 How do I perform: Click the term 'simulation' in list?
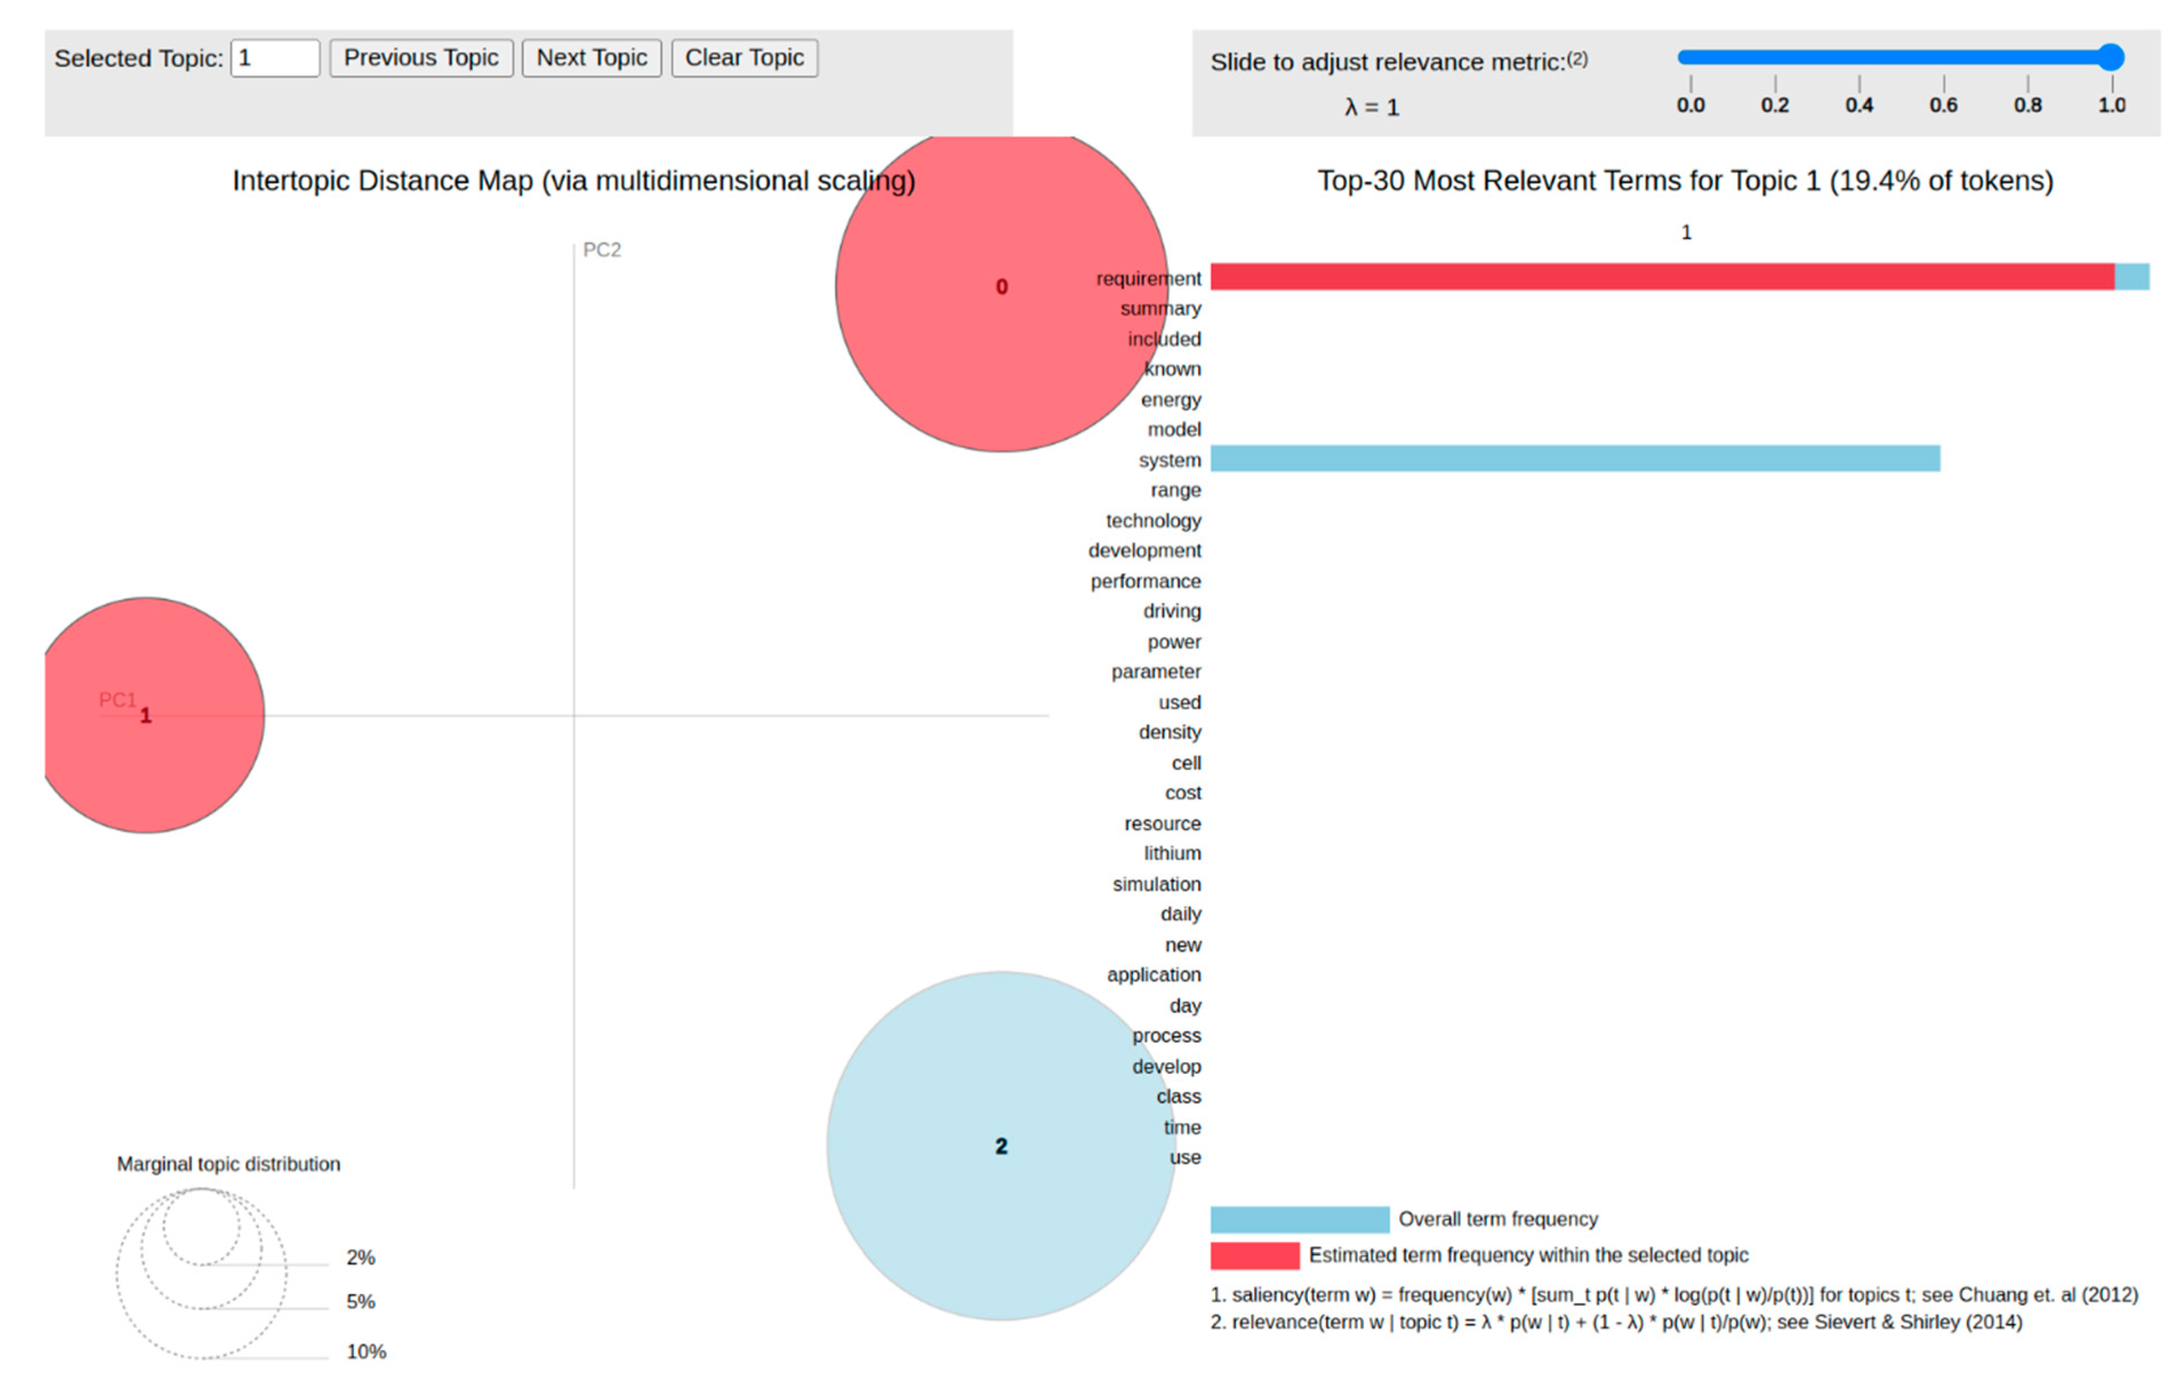pyautogui.click(x=1156, y=884)
